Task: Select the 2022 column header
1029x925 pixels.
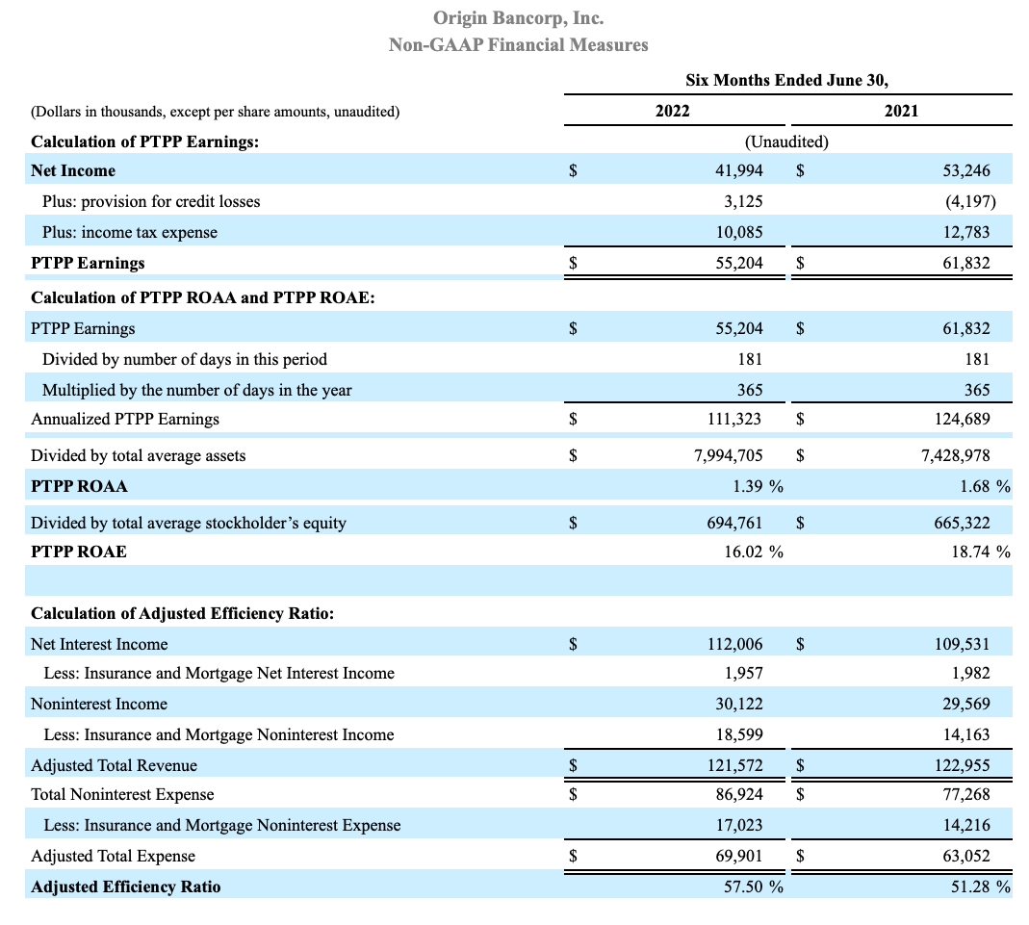Action: [x=673, y=111]
